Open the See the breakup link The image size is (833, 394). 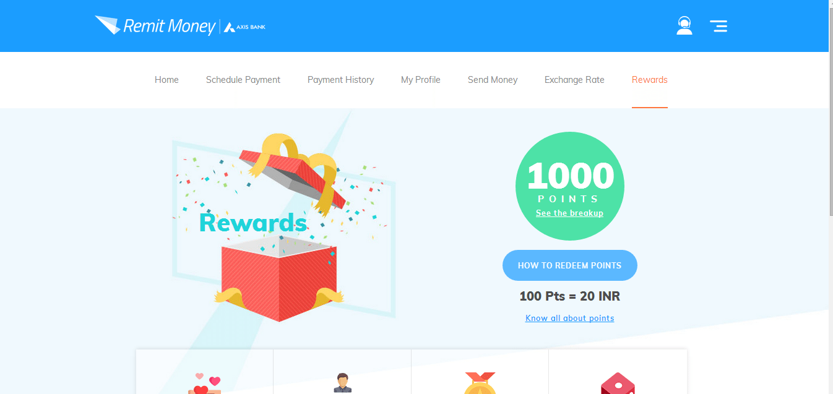[569, 213]
